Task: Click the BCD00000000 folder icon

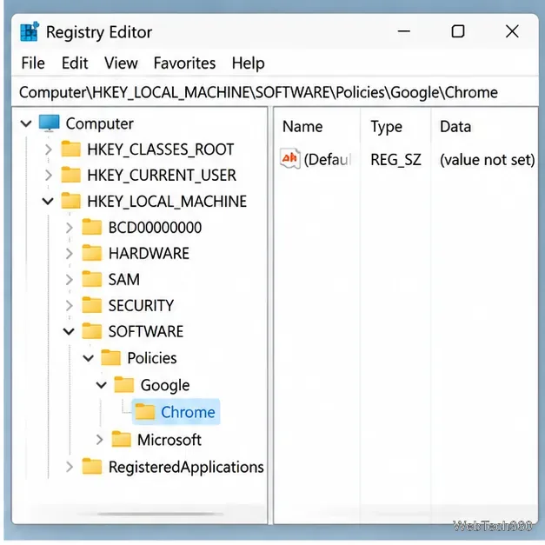Action: (92, 227)
